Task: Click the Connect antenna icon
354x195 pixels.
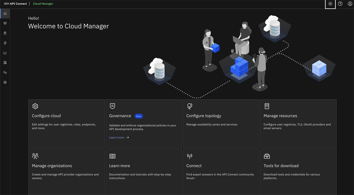Action: [x=190, y=156]
